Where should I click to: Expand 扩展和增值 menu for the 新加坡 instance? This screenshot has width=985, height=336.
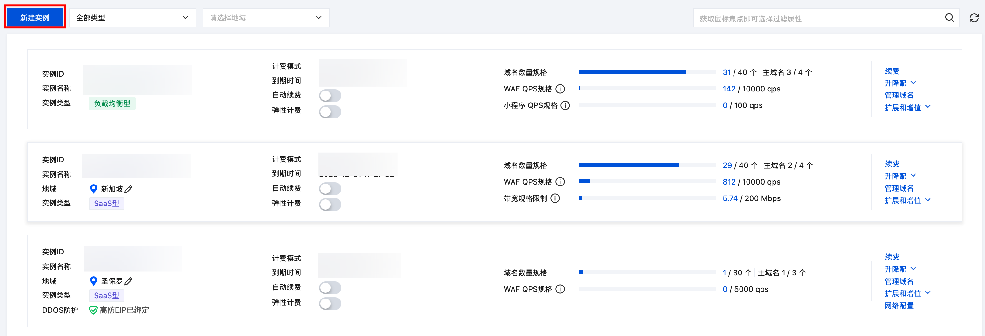tap(907, 200)
